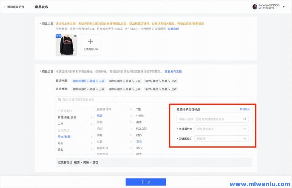This screenshot has width=292, height=188.
Task: Select the 男装 subcategory
Action: (x=100, y=116)
